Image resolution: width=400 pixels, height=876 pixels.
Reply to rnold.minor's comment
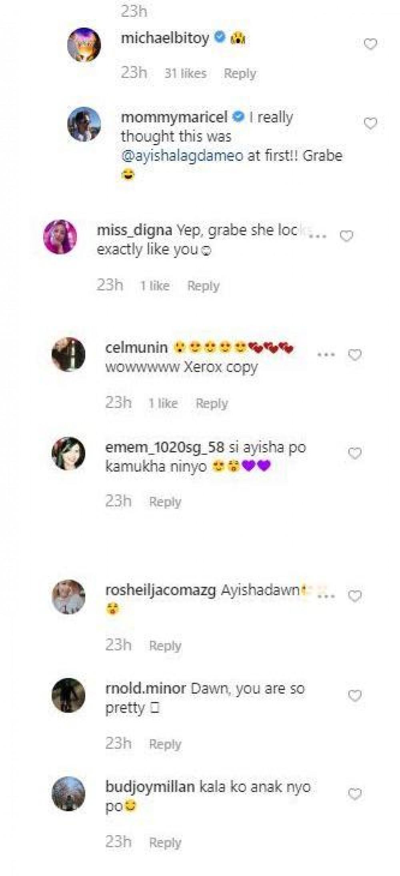165,744
